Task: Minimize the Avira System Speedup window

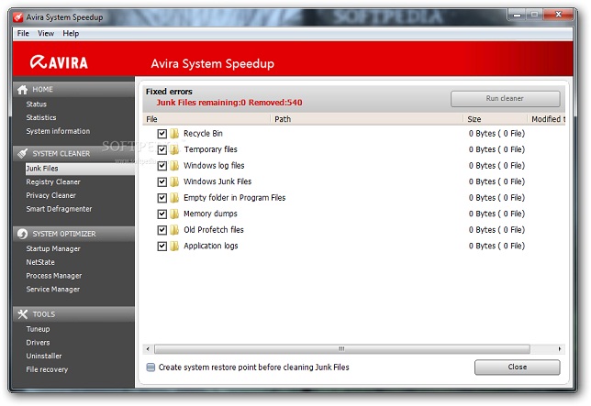Action: point(517,15)
